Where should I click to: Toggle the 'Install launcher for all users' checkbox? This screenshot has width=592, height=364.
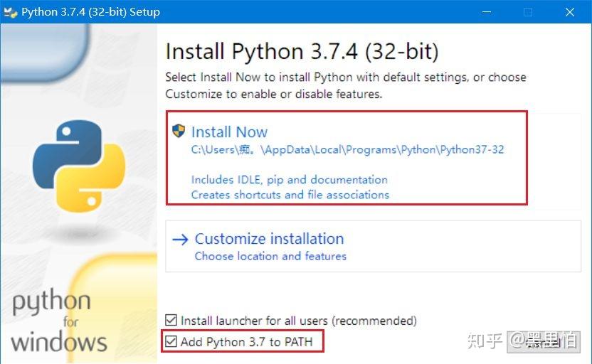point(171,320)
